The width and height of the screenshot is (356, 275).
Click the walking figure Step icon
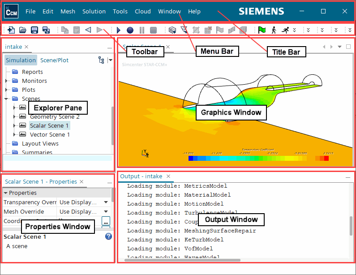click(x=274, y=30)
